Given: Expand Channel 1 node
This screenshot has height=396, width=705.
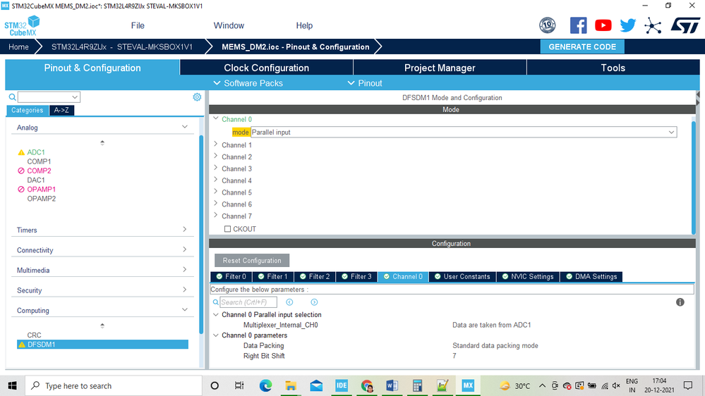Looking at the screenshot, I should 216,144.
